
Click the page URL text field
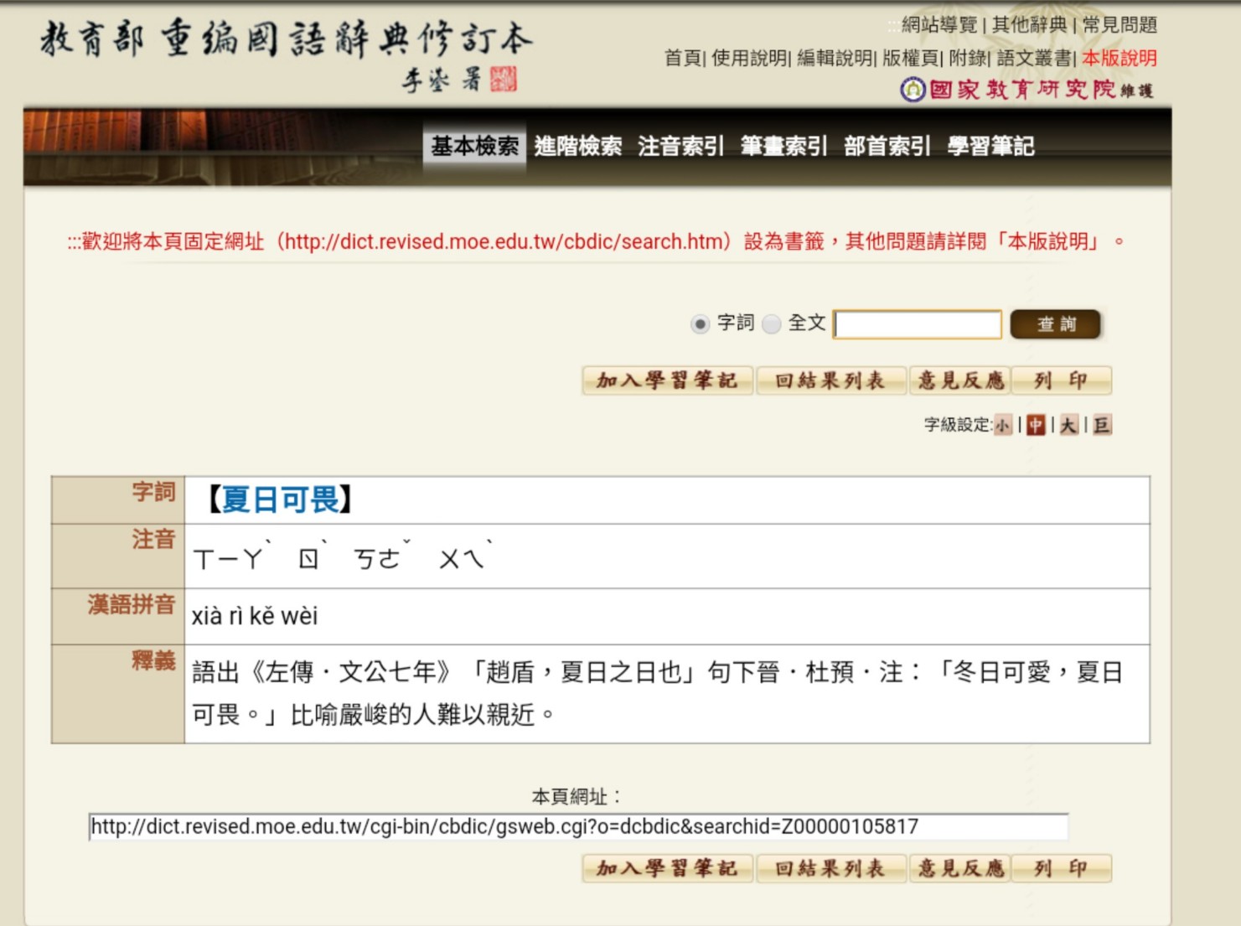pyautogui.click(x=578, y=827)
